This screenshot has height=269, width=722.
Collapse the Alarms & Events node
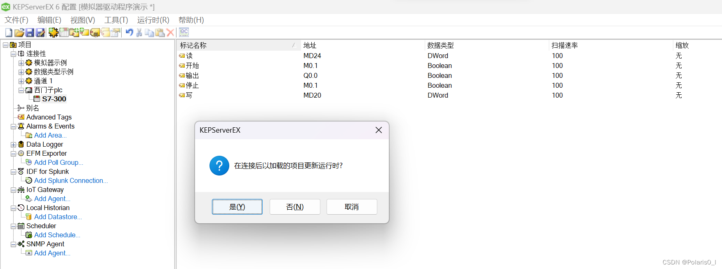13,126
